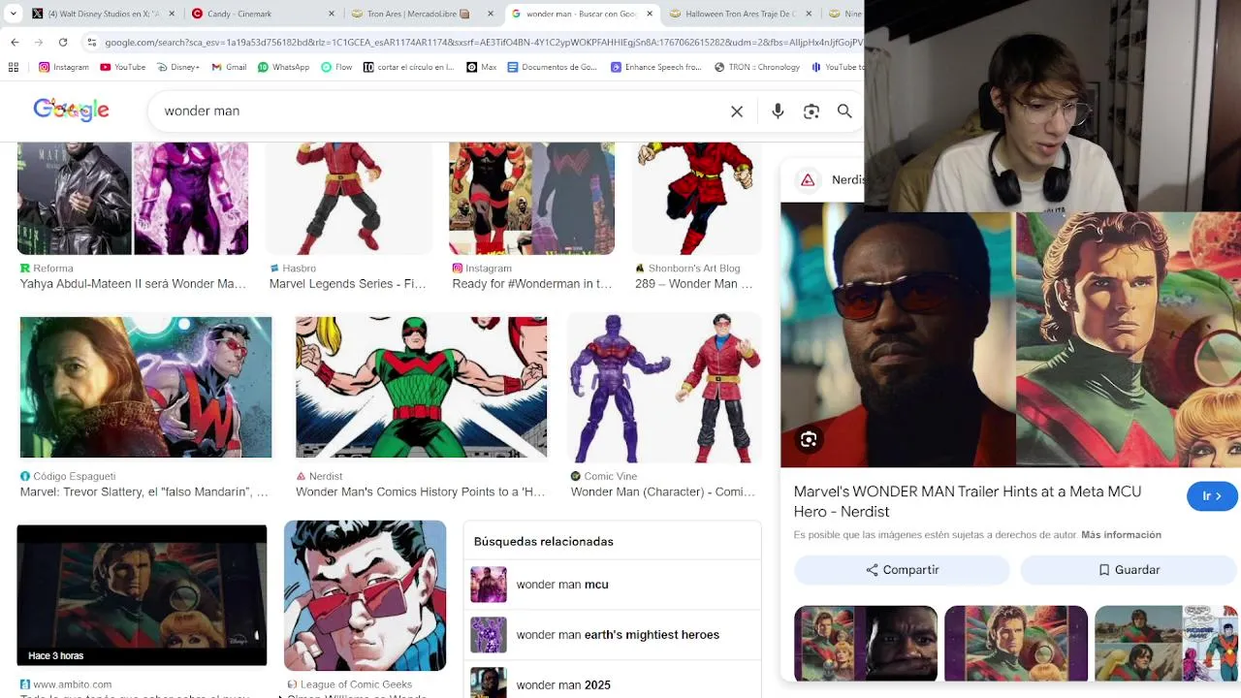Viewport: 1241px width, 698px height.
Task: Open Documentos de Google bookmark
Action: tap(553, 67)
